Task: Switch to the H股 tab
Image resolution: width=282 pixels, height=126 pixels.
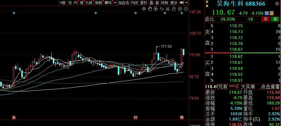Action: click(63, 3)
